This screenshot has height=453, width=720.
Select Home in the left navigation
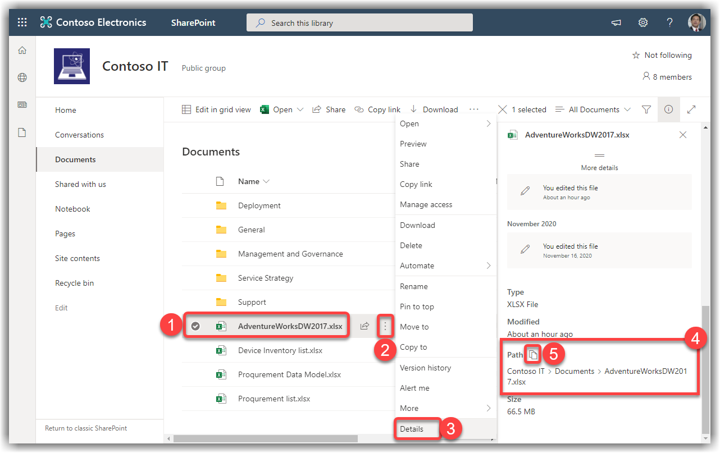(66, 110)
